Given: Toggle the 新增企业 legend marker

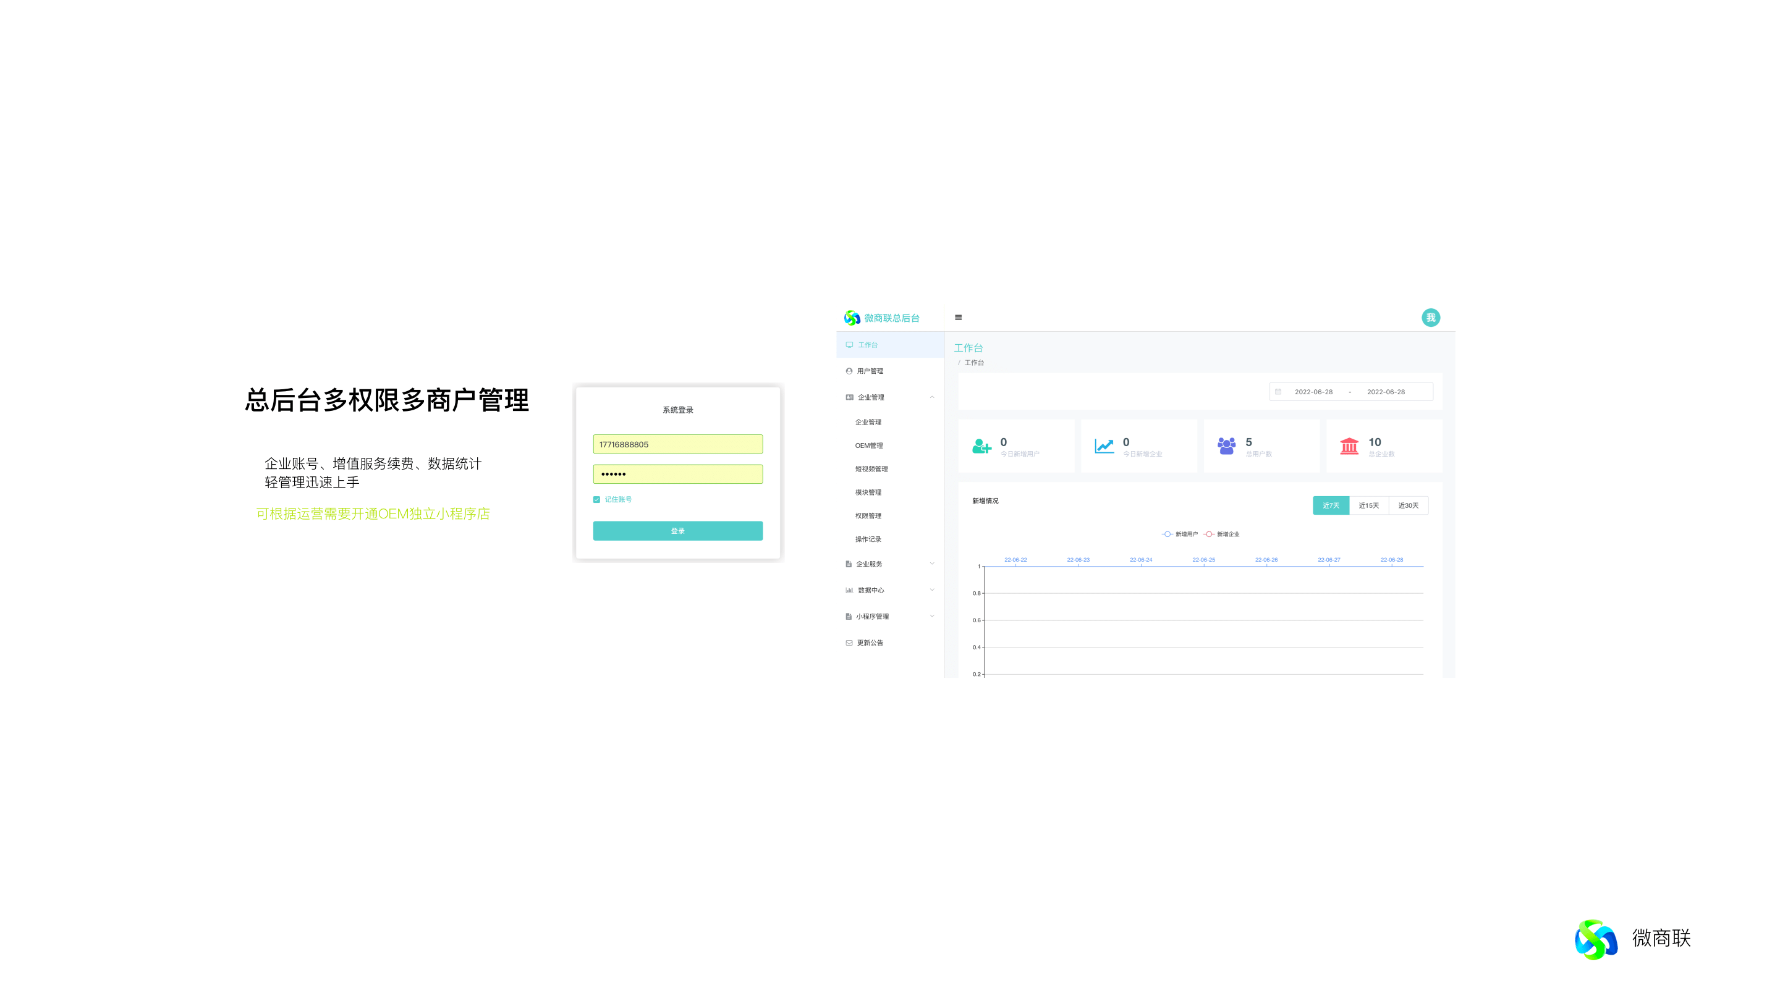Looking at the screenshot, I should coord(1208,534).
